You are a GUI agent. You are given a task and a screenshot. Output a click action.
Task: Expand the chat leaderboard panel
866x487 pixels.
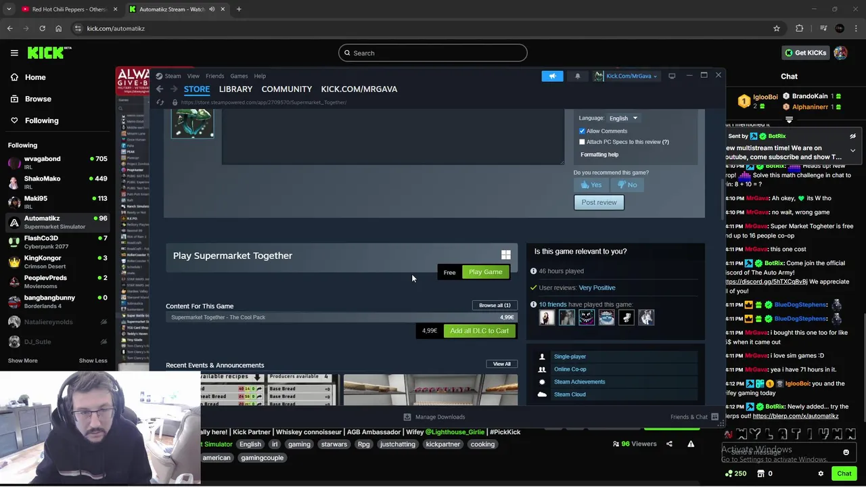[x=789, y=120]
